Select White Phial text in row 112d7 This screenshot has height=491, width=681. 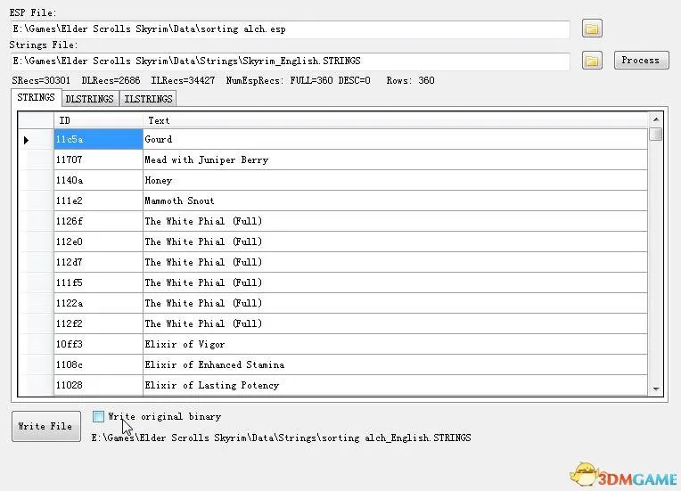[395, 262]
